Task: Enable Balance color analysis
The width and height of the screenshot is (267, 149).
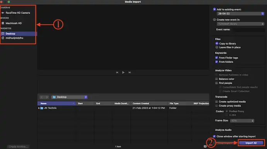Action: click(x=216, y=79)
